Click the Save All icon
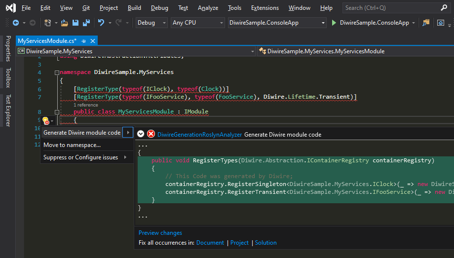 [x=86, y=23]
